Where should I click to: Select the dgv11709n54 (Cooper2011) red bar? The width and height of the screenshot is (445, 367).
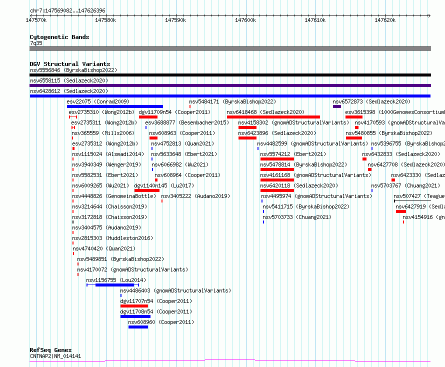coord(148,117)
